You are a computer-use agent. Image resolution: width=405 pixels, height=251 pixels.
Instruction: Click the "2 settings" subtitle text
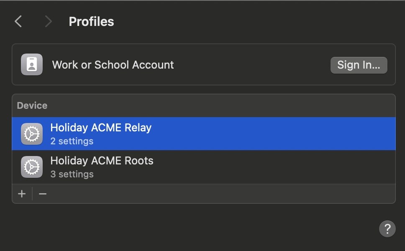(72, 141)
